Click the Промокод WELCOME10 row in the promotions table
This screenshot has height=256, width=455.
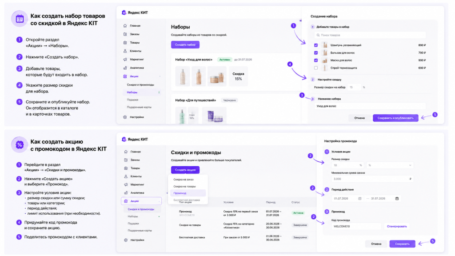click(x=243, y=213)
